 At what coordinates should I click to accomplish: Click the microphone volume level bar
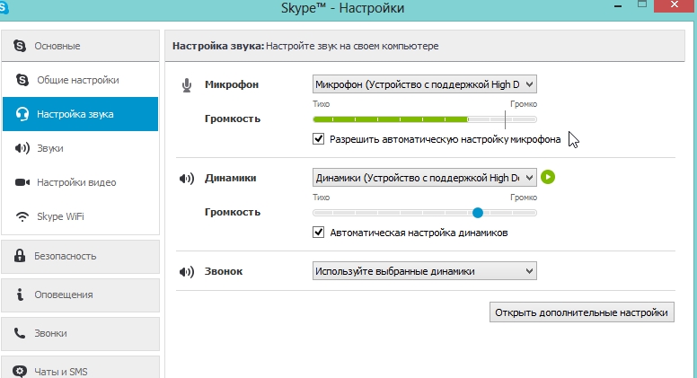tap(425, 119)
